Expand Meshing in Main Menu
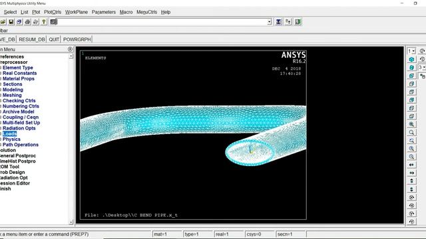The height and width of the screenshot is (239, 426). coord(12,95)
